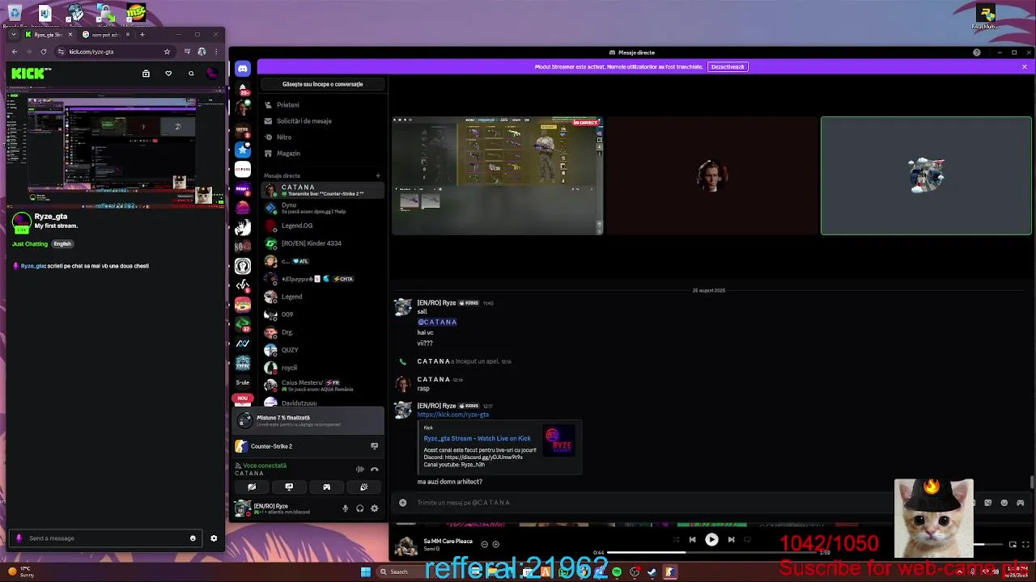1036x582 pixels.
Task: Open Kick chat settings gear
Action: [214, 538]
